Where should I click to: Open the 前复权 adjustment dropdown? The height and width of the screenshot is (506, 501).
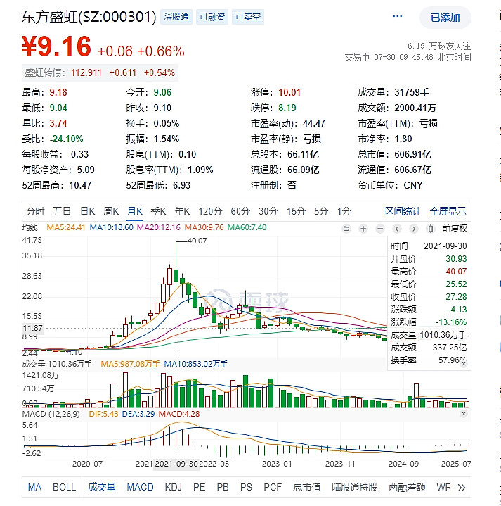coord(455,229)
